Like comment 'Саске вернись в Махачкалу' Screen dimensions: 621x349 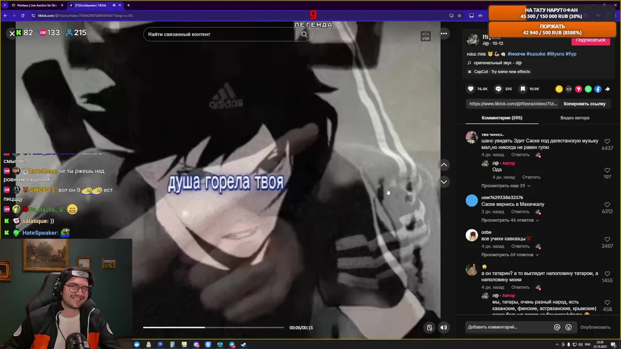[607, 205]
